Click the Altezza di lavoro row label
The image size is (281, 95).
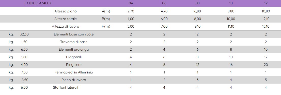(x=65, y=26)
